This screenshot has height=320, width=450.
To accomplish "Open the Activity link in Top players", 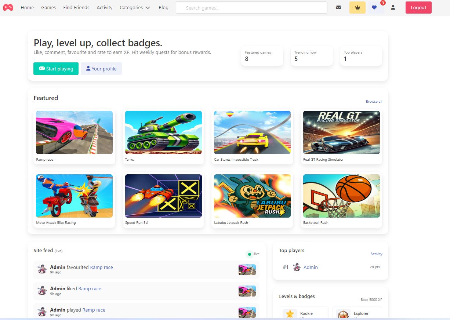I will click(x=376, y=254).
